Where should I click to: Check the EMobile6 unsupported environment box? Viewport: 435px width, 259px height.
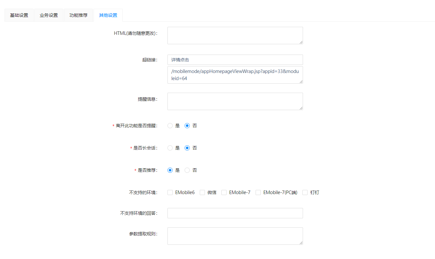pyautogui.click(x=170, y=192)
